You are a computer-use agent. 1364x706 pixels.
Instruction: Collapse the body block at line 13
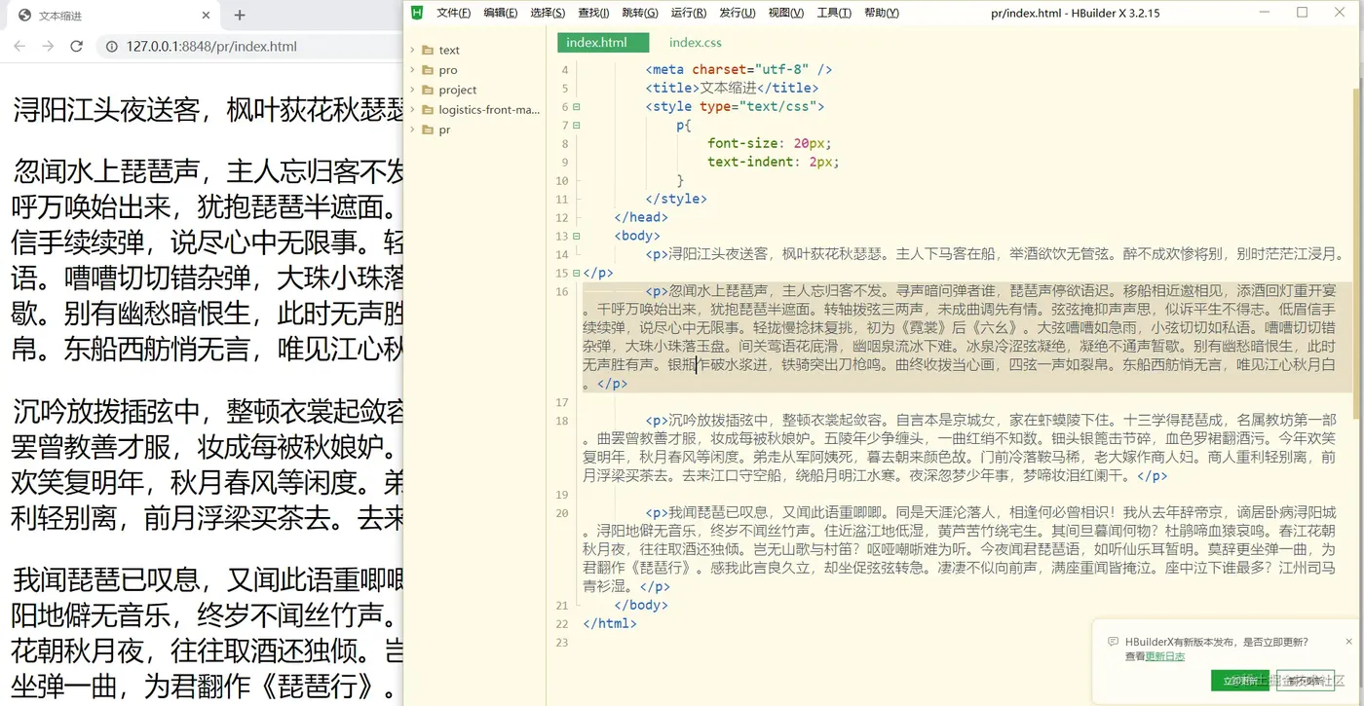tap(577, 236)
